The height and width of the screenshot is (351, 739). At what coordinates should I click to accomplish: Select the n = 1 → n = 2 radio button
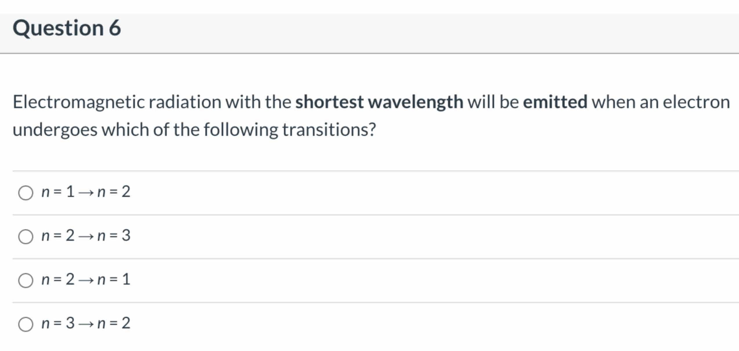click(x=26, y=193)
